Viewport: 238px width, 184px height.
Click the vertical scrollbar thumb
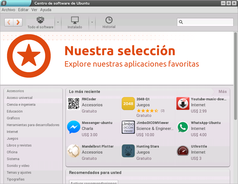[x=236, y=76]
